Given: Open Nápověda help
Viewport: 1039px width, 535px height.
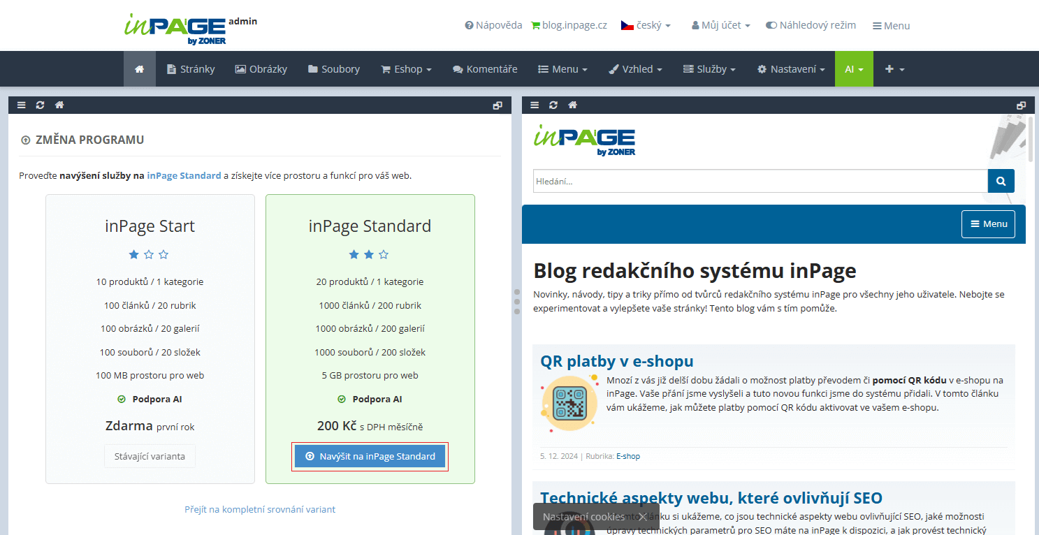Looking at the screenshot, I should pos(493,25).
